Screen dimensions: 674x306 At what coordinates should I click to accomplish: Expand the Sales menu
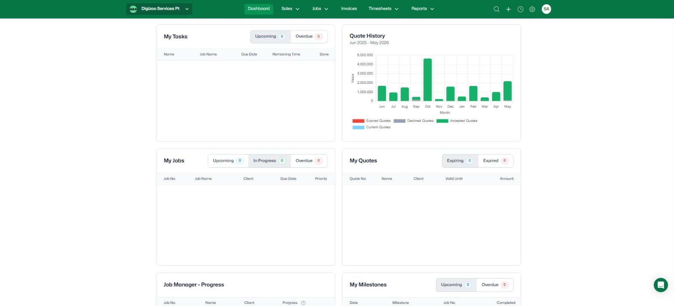[290, 9]
